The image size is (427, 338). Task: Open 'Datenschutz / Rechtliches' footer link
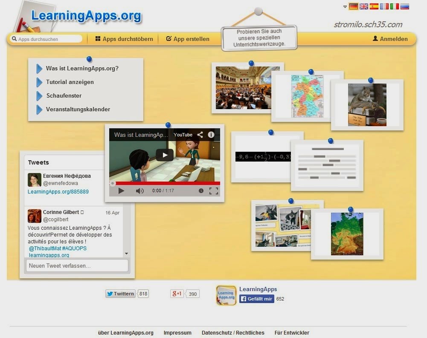coord(233,332)
